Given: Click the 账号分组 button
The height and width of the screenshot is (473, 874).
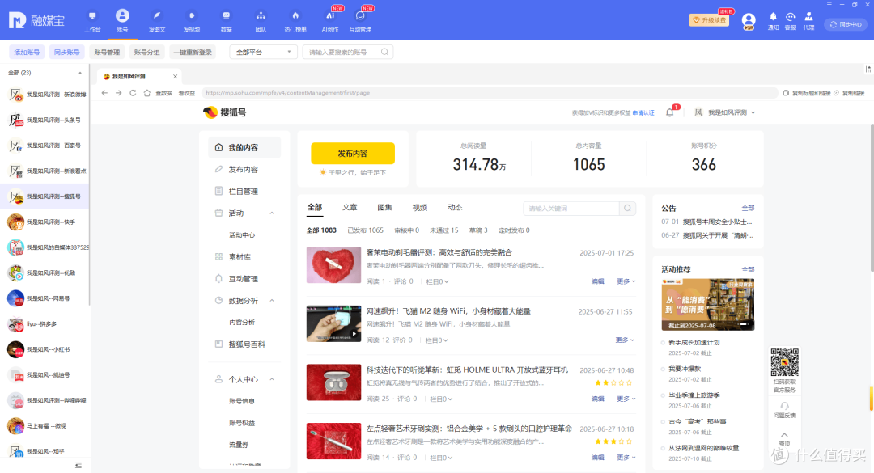Looking at the screenshot, I should pyautogui.click(x=147, y=52).
